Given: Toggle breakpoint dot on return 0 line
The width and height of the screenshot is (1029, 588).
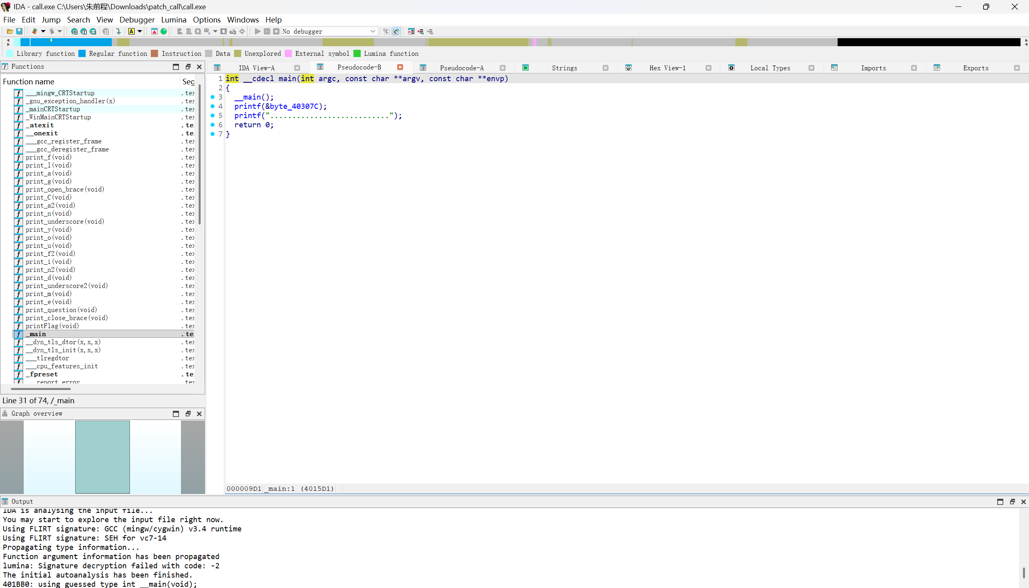Looking at the screenshot, I should 213,125.
